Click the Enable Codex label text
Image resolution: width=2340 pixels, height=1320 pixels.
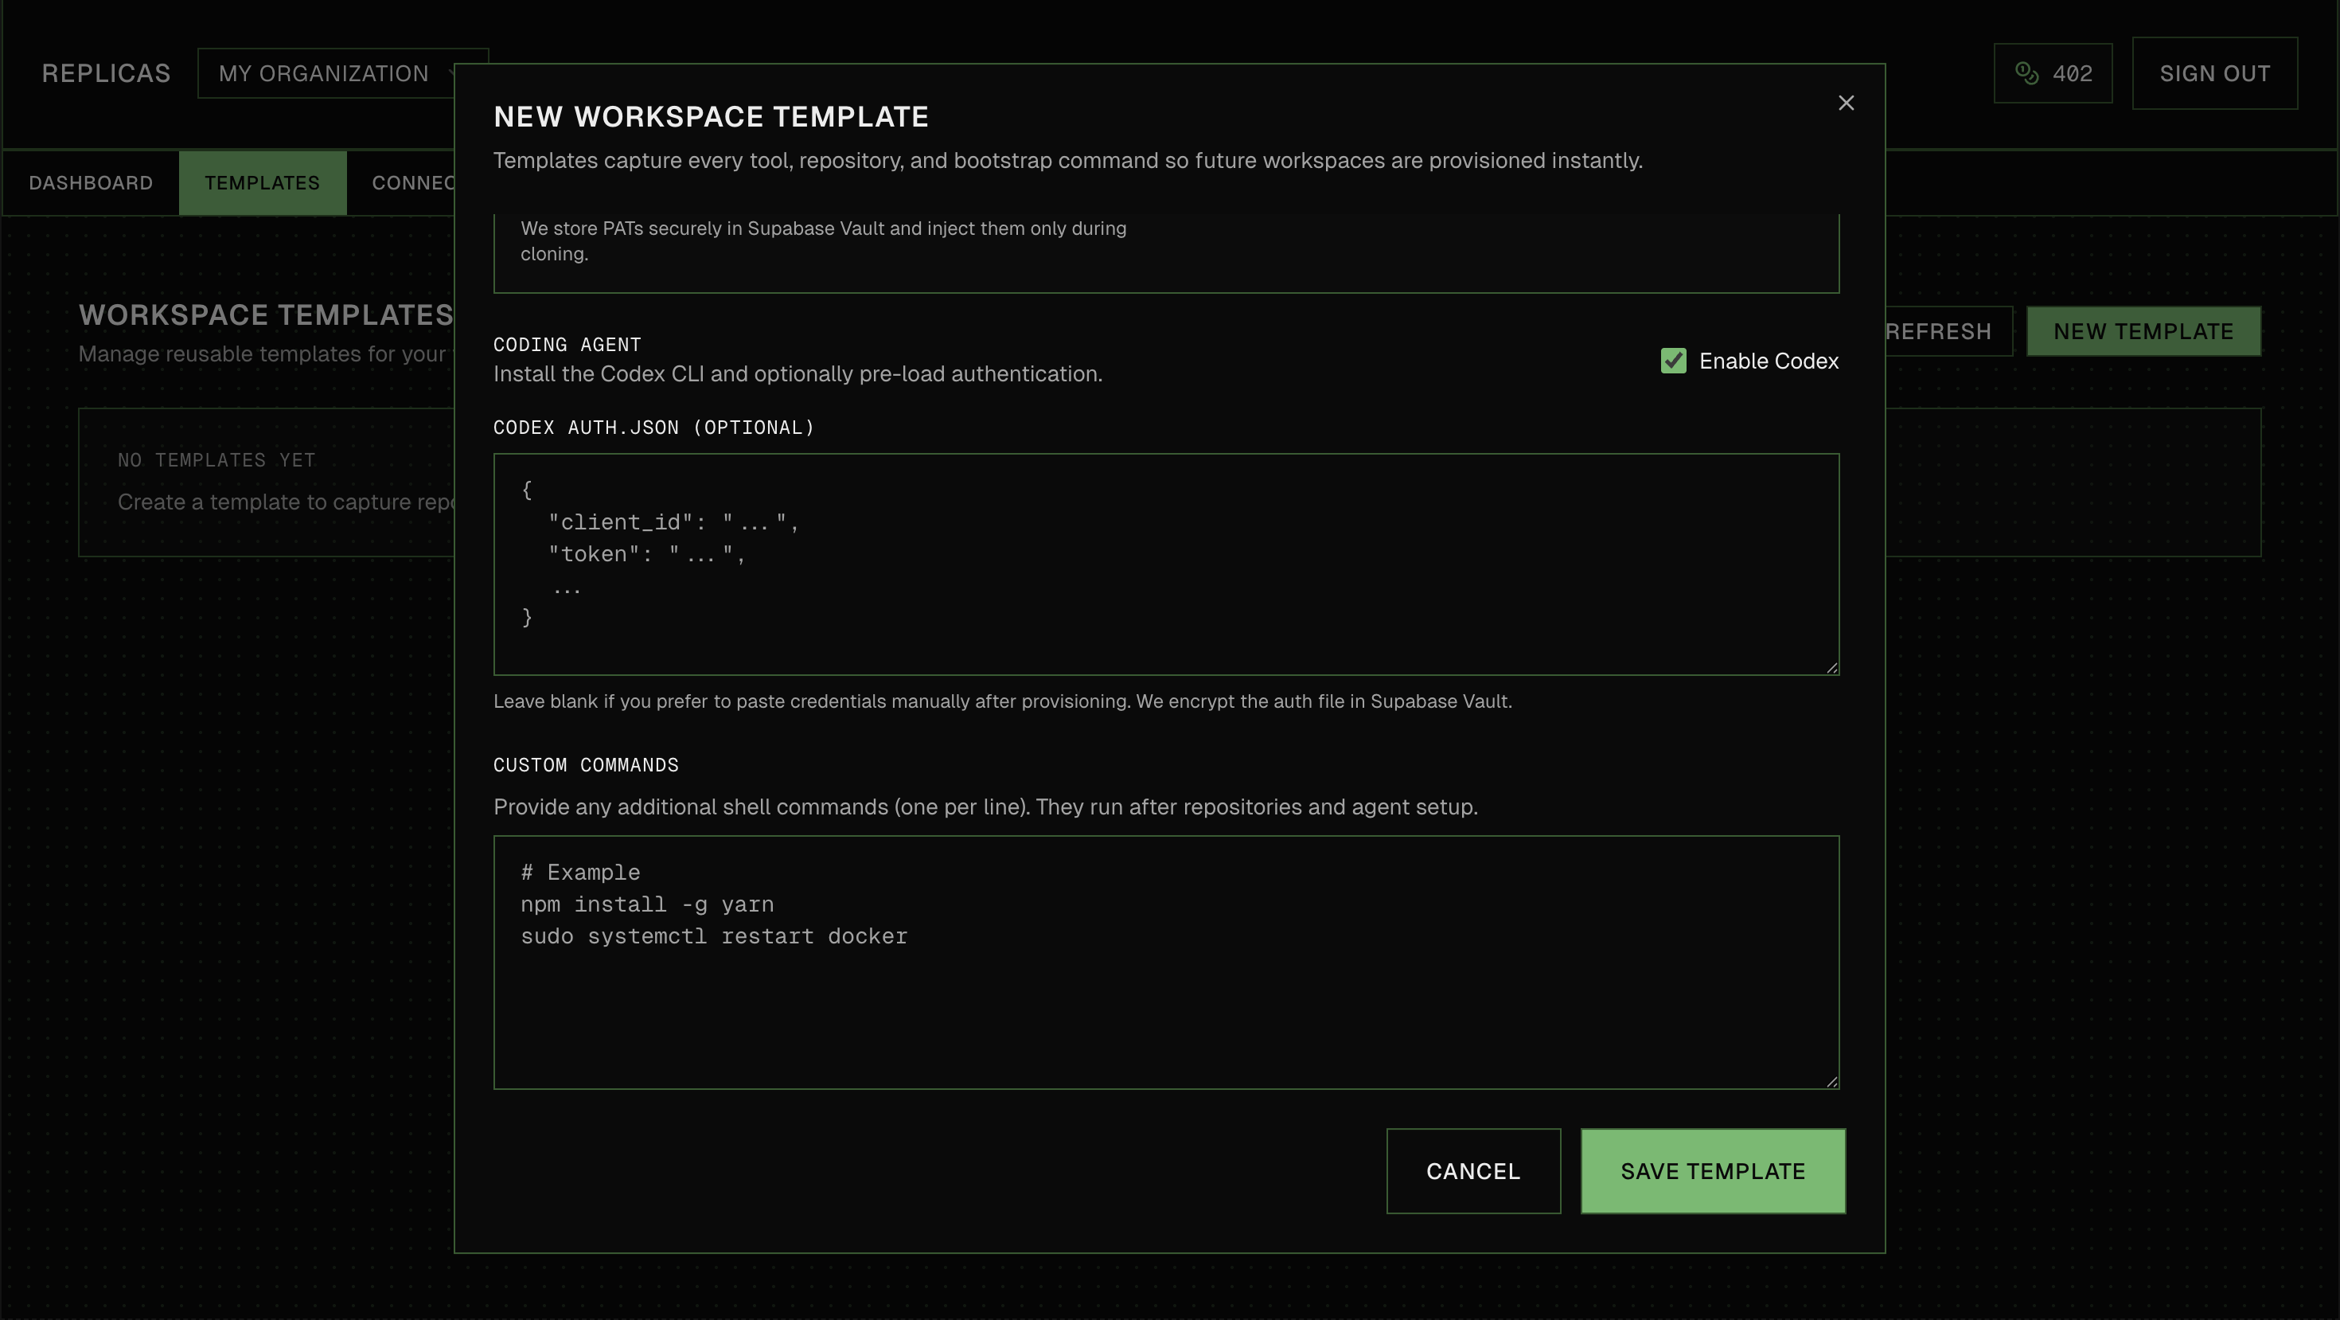(1768, 361)
